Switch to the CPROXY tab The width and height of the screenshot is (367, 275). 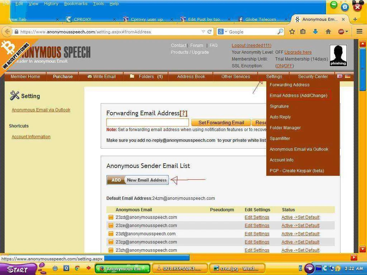(91, 19)
